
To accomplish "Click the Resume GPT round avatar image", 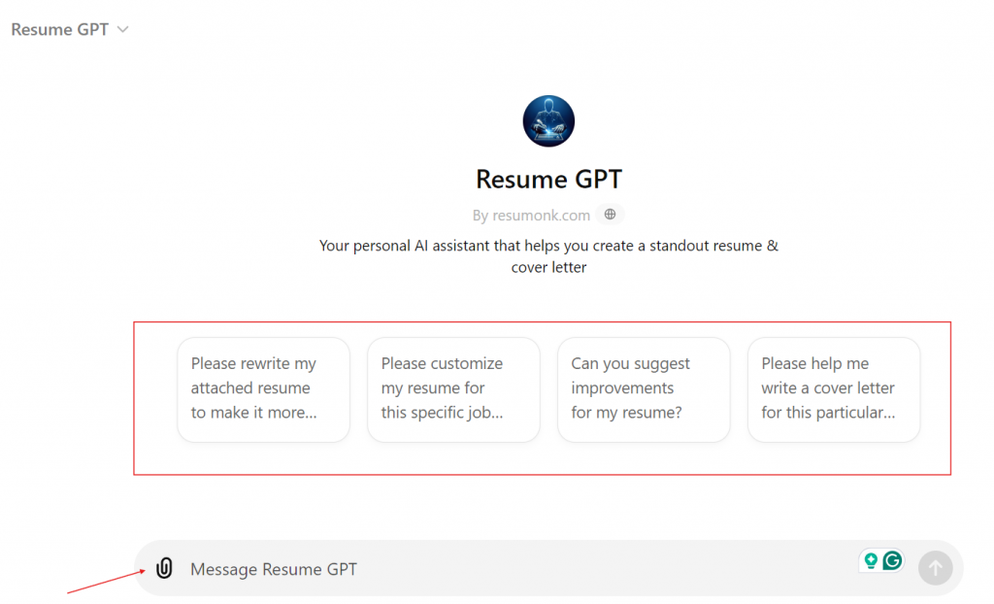I will [548, 121].
